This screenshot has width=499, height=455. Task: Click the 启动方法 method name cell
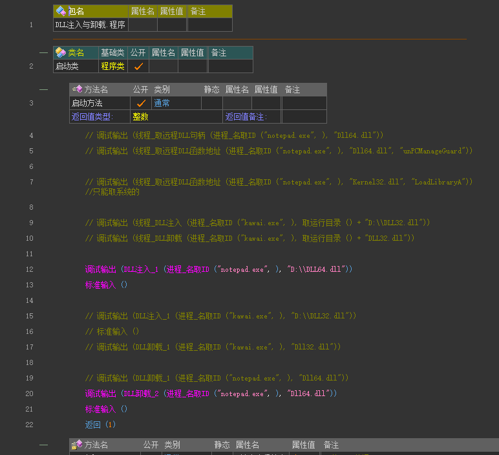pos(100,104)
